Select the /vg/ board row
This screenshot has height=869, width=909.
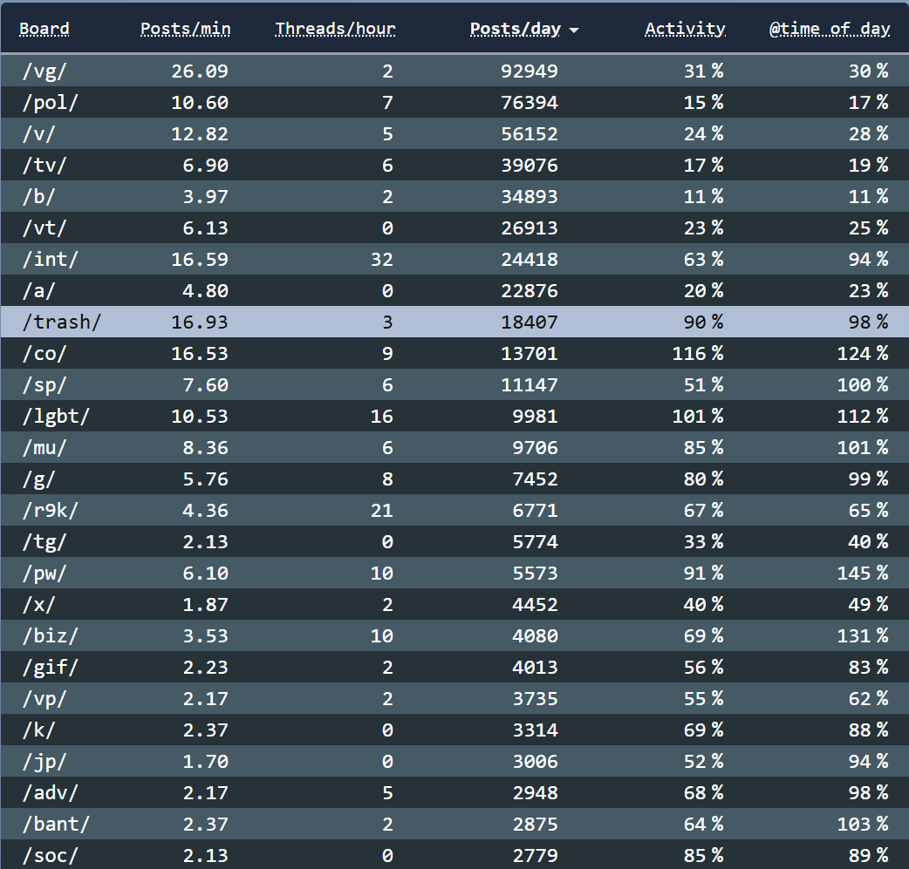(x=454, y=71)
